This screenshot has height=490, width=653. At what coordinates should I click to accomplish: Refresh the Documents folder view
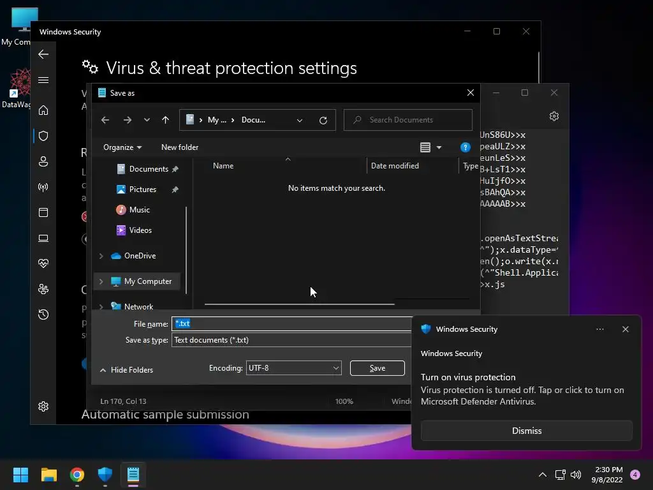323,121
